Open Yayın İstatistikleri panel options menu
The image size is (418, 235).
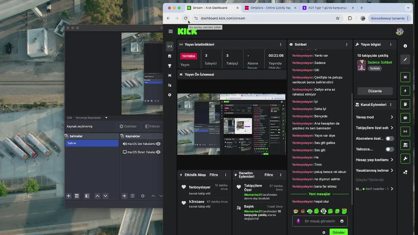pyautogui.click(x=281, y=44)
